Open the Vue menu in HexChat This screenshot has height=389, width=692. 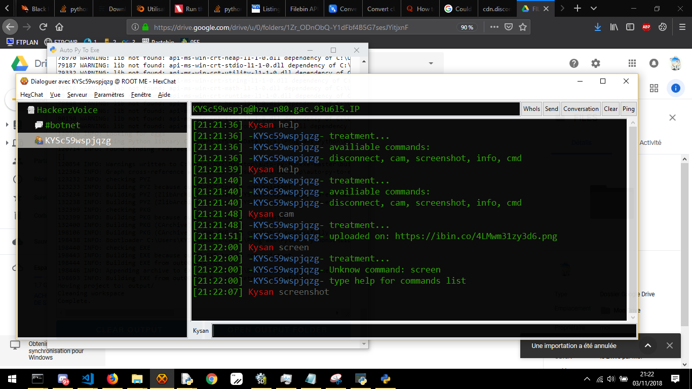55,95
